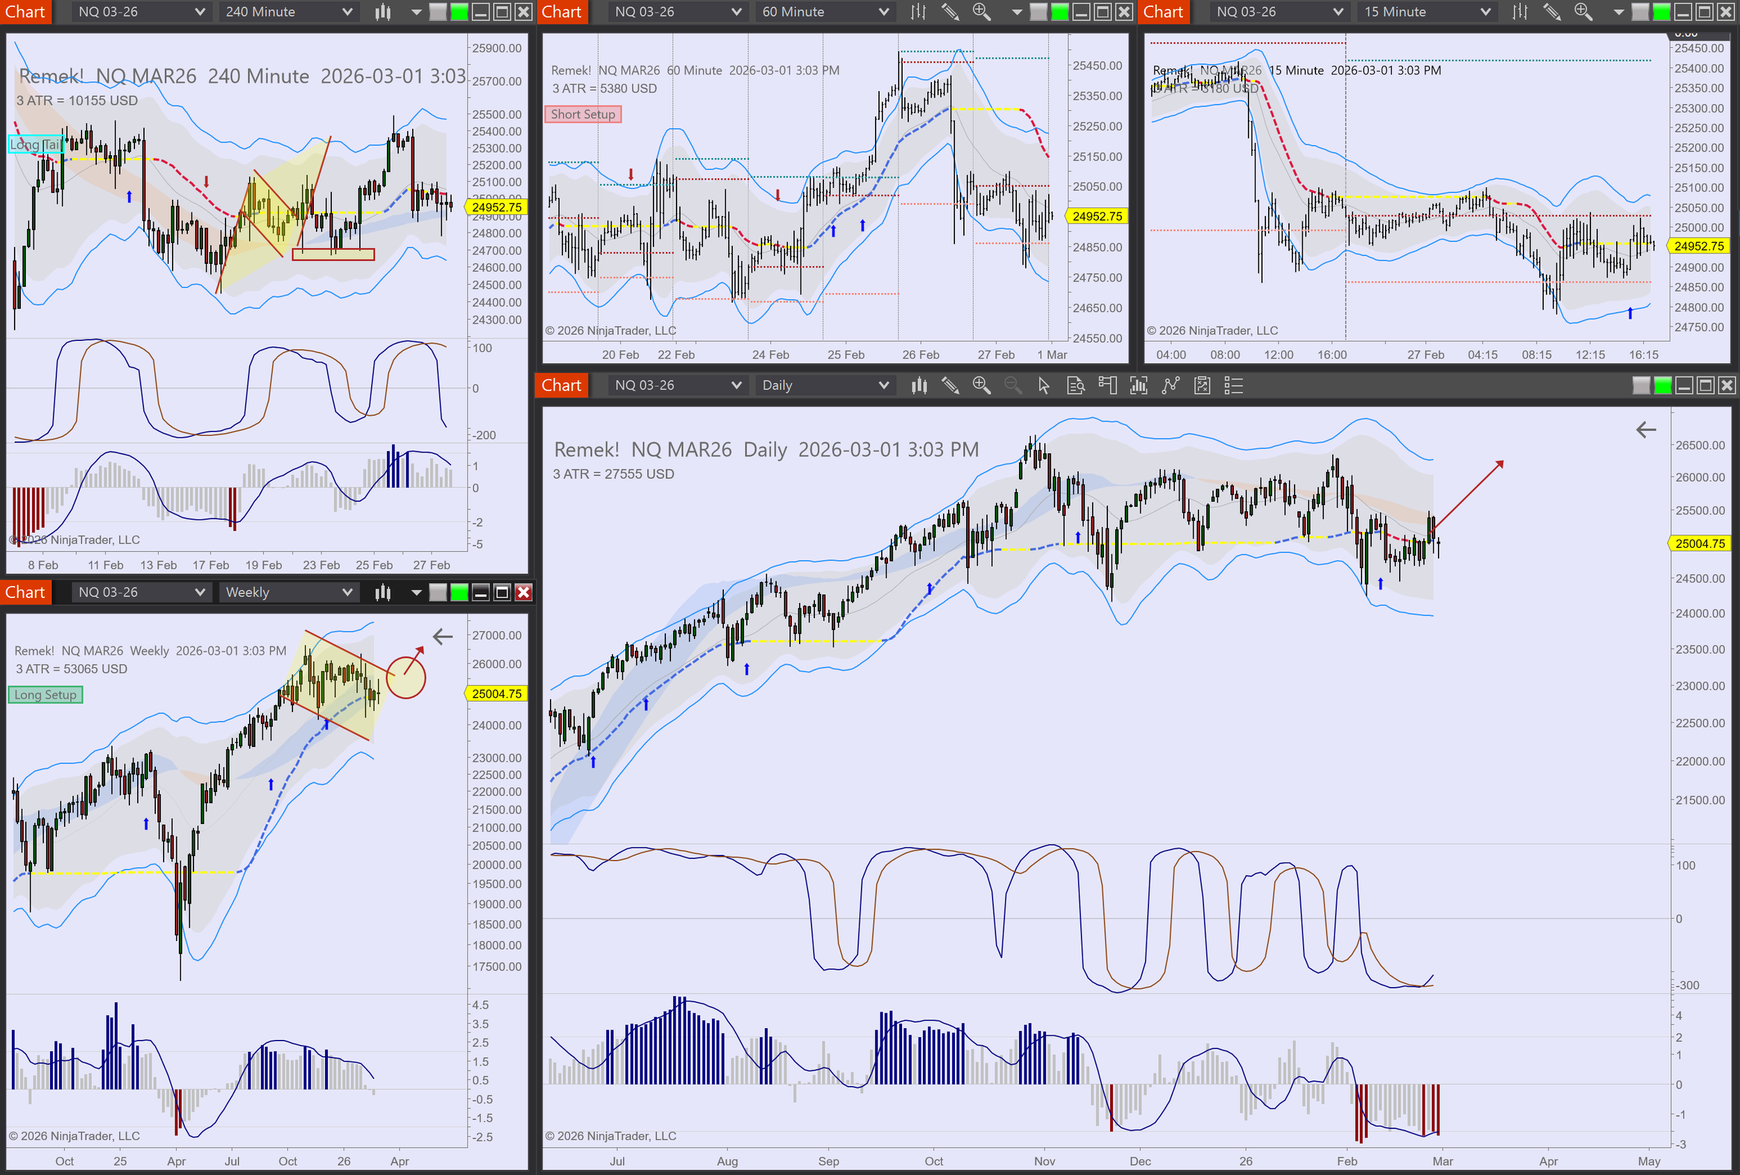Open Chart Trader icon on Daily chart
Image resolution: width=1740 pixels, height=1175 pixels.
pyautogui.click(x=1107, y=386)
